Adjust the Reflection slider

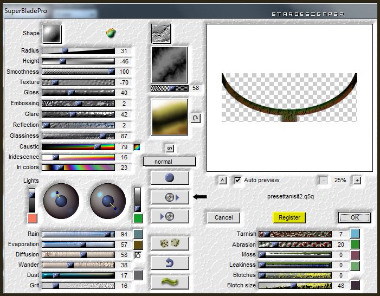78,125
